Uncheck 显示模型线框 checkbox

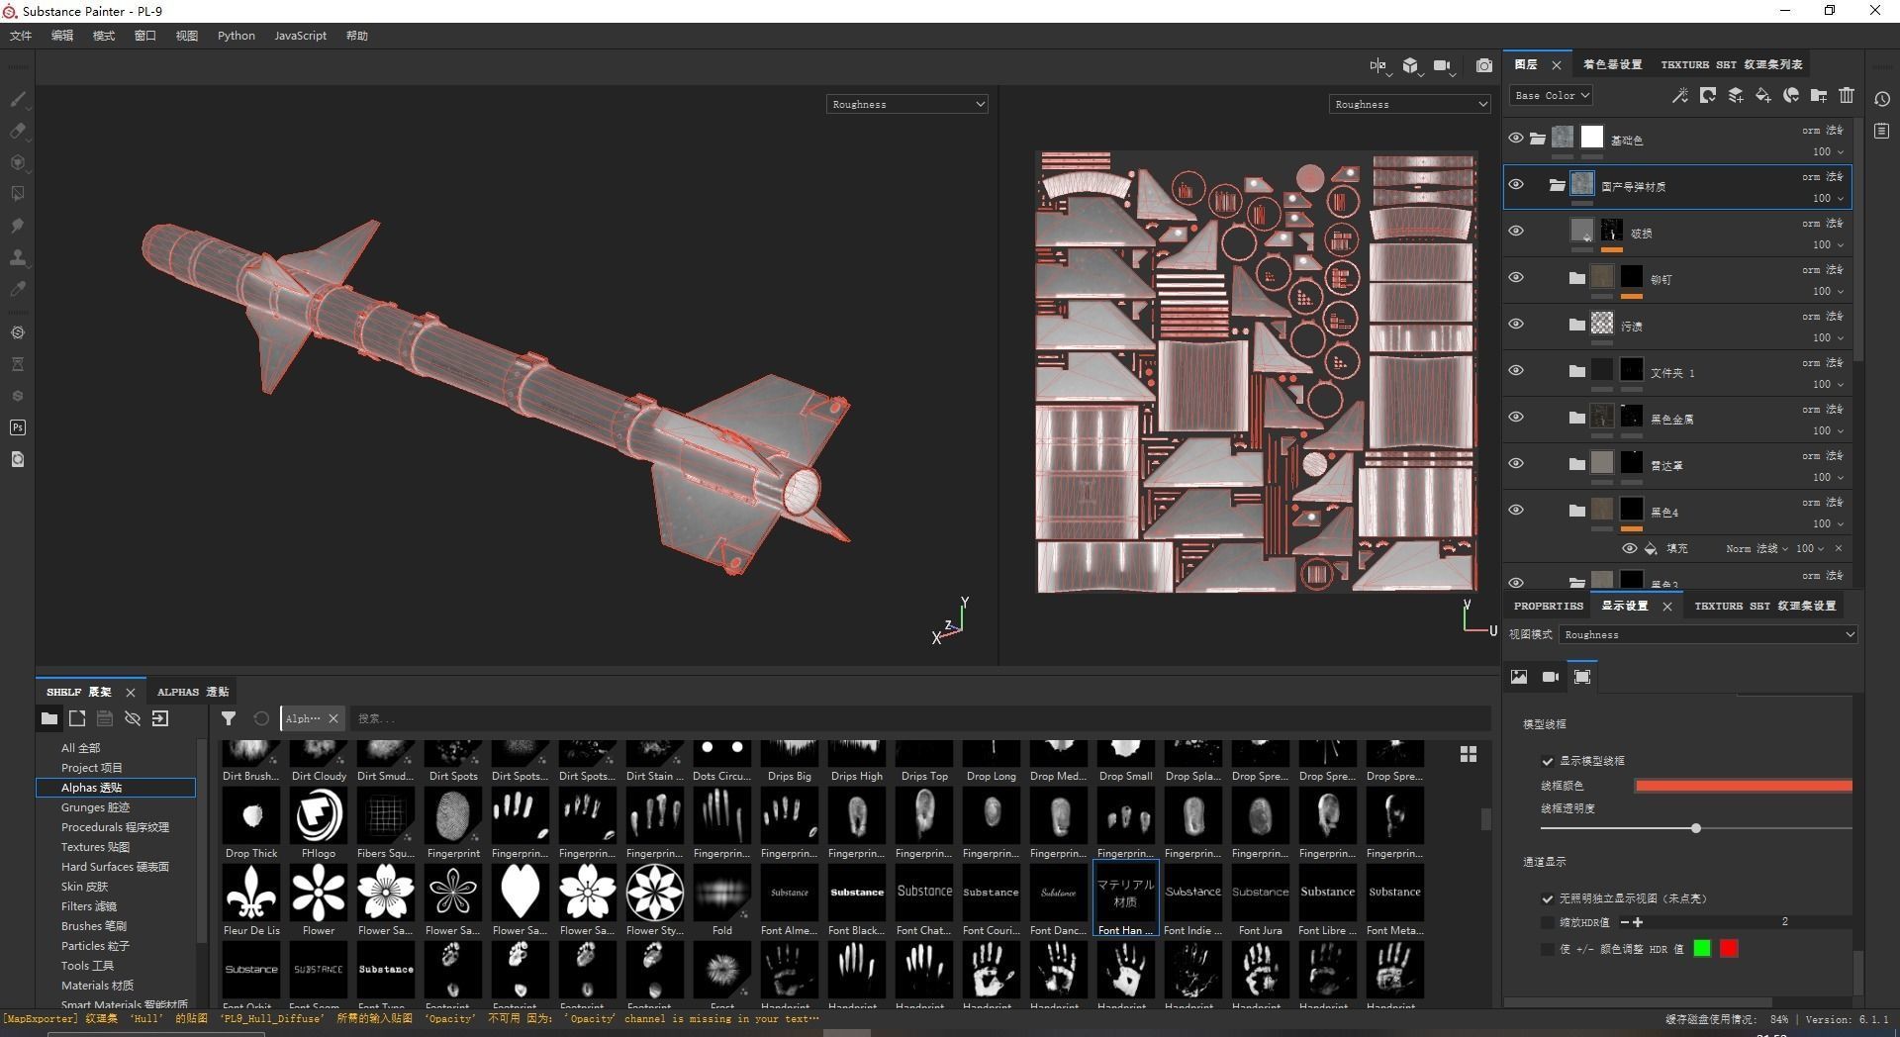pyautogui.click(x=1548, y=761)
